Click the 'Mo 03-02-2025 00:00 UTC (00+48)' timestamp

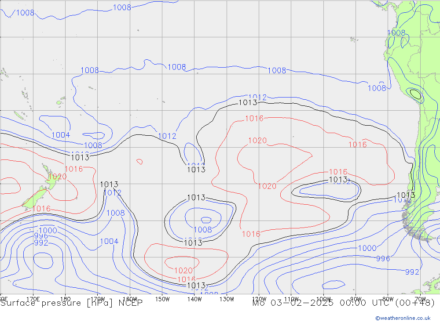(x=344, y=303)
